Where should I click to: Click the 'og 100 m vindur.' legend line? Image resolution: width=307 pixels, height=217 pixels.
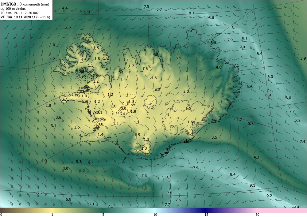click(13, 9)
